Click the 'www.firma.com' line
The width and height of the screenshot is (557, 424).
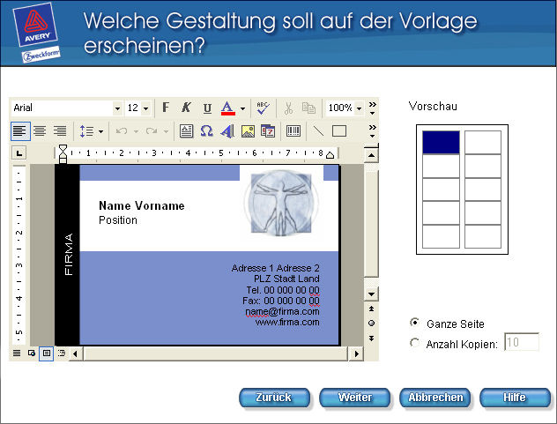287,322
